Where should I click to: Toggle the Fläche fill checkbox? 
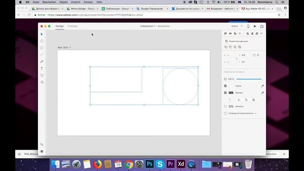tap(225, 86)
